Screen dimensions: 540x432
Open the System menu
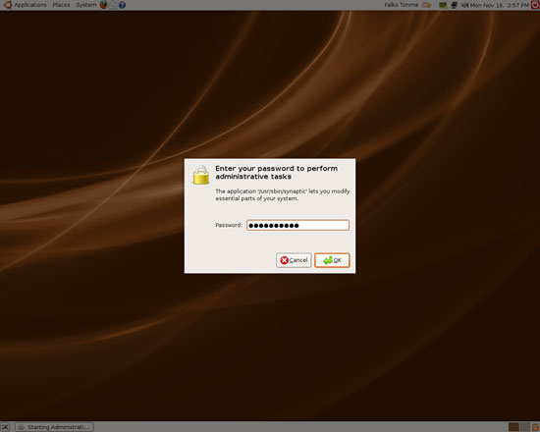[86, 5]
